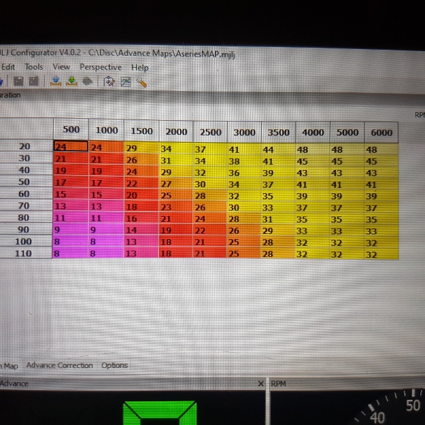Select the load row header 90
The height and width of the screenshot is (425, 425).
click(24, 229)
